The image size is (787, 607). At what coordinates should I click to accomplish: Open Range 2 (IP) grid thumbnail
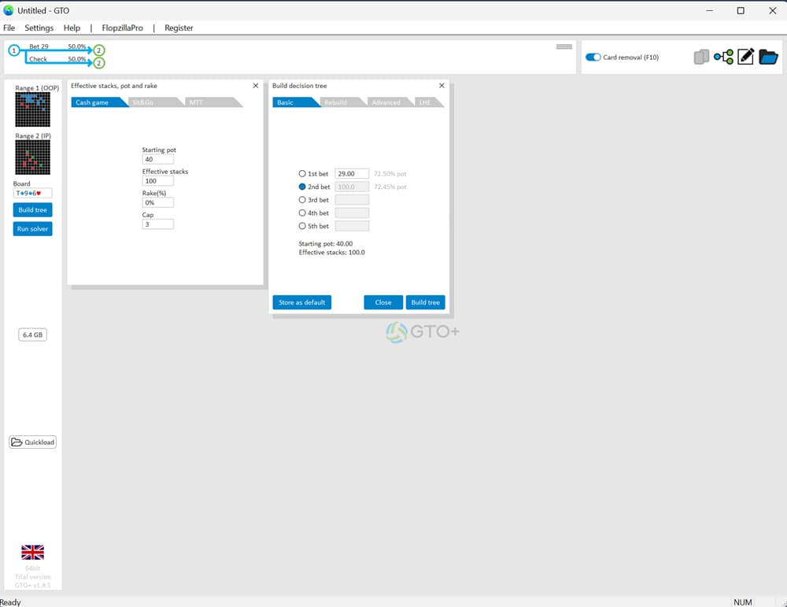(x=32, y=157)
